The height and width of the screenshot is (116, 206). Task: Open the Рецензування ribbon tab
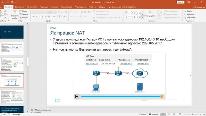(80, 7)
